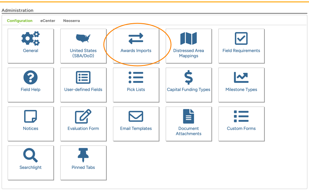309x191 pixels.
Task: Select the Distressed Area Mappings map icon
Action: point(189,39)
